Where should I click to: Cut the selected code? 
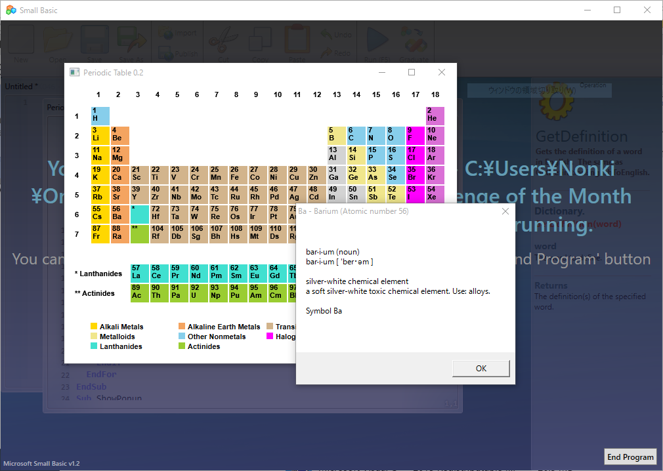[223, 41]
